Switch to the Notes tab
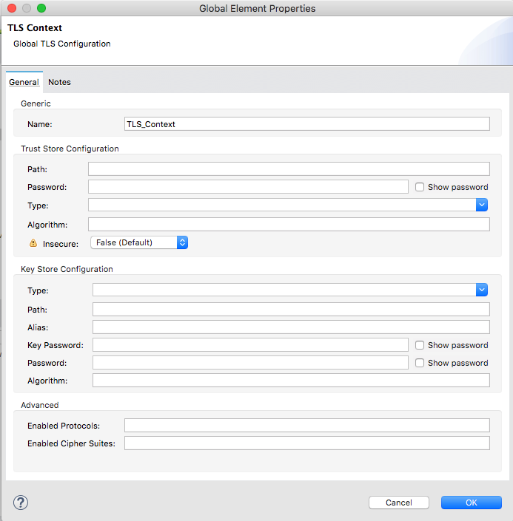This screenshot has height=521, width=513. coord(59,82)
